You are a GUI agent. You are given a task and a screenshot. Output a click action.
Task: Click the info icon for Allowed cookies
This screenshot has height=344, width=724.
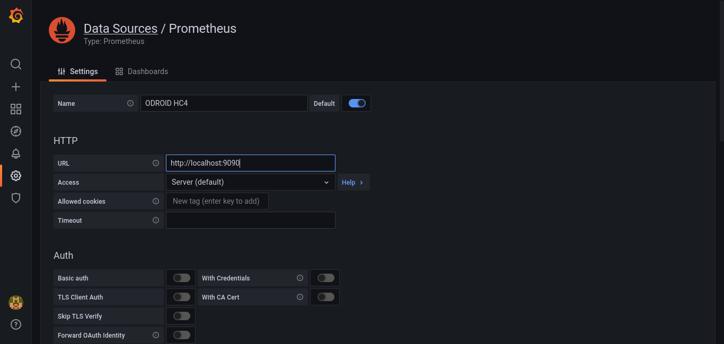156,201
